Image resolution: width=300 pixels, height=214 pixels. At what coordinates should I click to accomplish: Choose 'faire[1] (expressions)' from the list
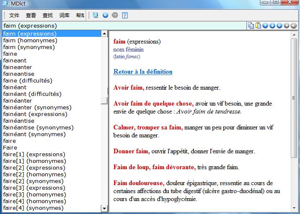click(34, 155)
